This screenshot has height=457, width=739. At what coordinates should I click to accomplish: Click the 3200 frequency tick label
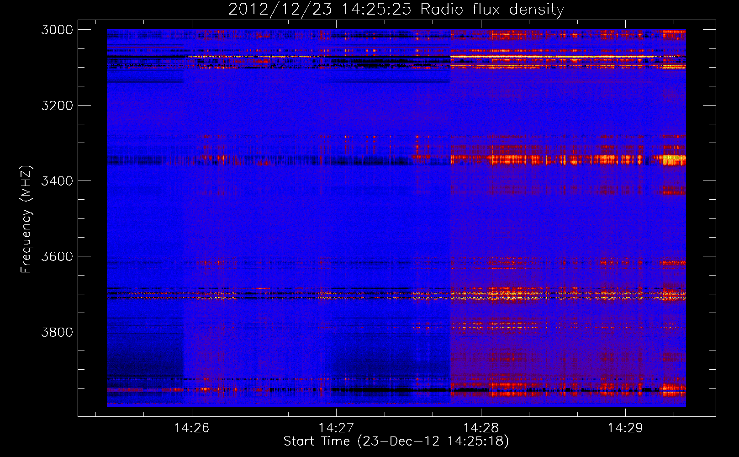57,106
